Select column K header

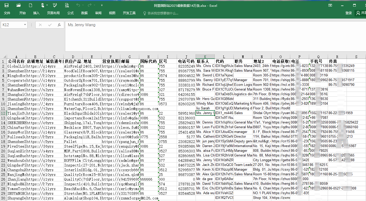205,57
